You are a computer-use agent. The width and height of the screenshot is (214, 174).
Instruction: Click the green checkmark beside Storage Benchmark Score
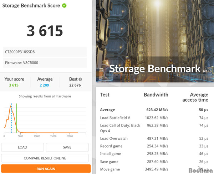pos(64,6)
